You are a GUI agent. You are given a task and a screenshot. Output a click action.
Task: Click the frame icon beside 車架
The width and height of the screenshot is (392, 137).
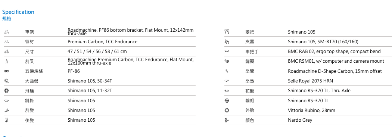point(6,32)
